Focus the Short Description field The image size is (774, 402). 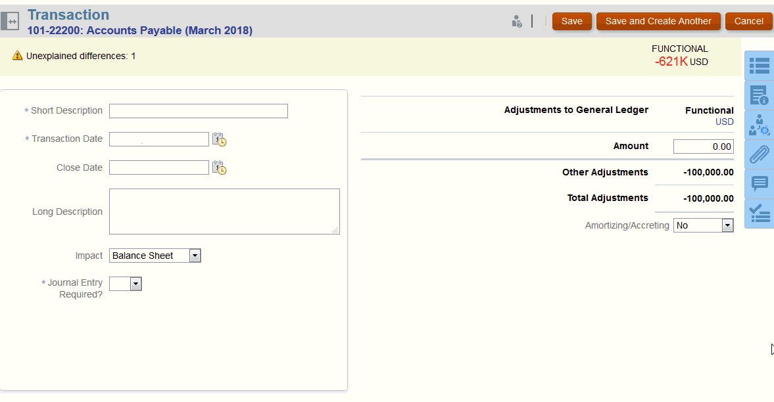[199, 111]
